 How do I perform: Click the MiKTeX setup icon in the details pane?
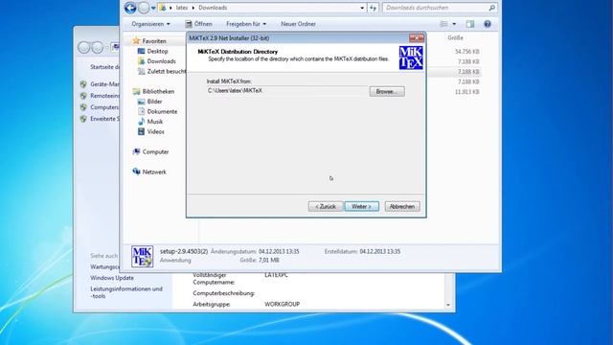point(143,257)
